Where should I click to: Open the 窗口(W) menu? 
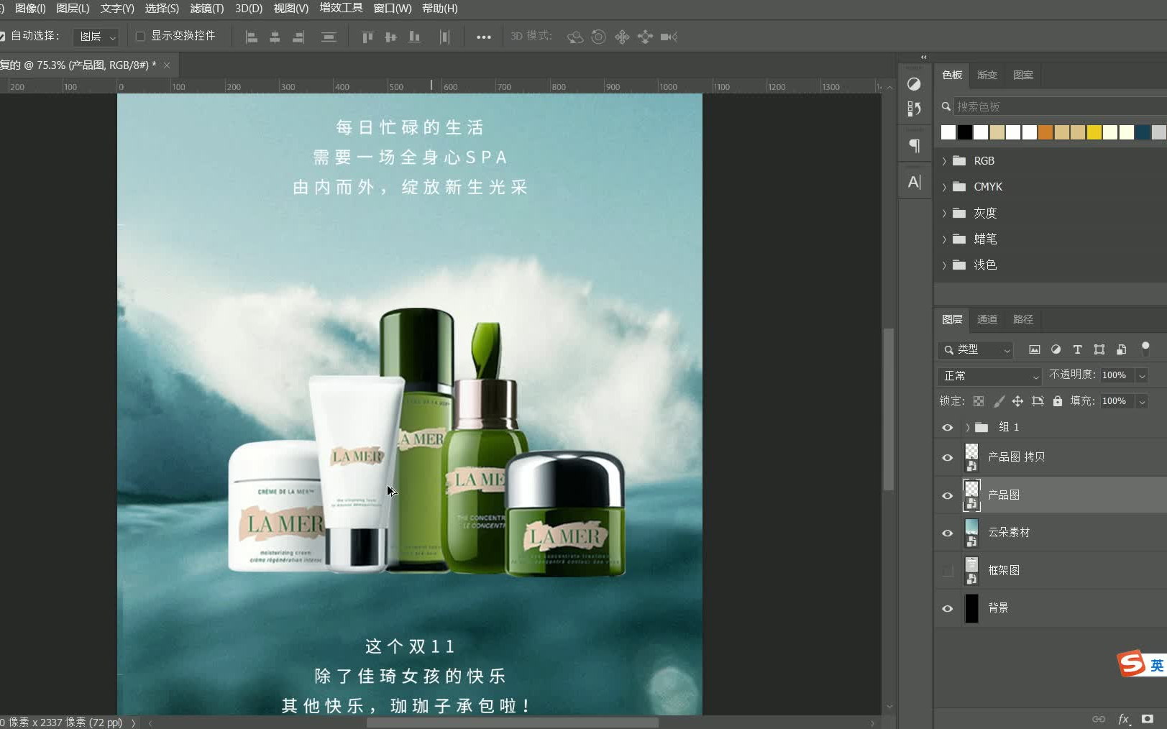click(393, 9)
